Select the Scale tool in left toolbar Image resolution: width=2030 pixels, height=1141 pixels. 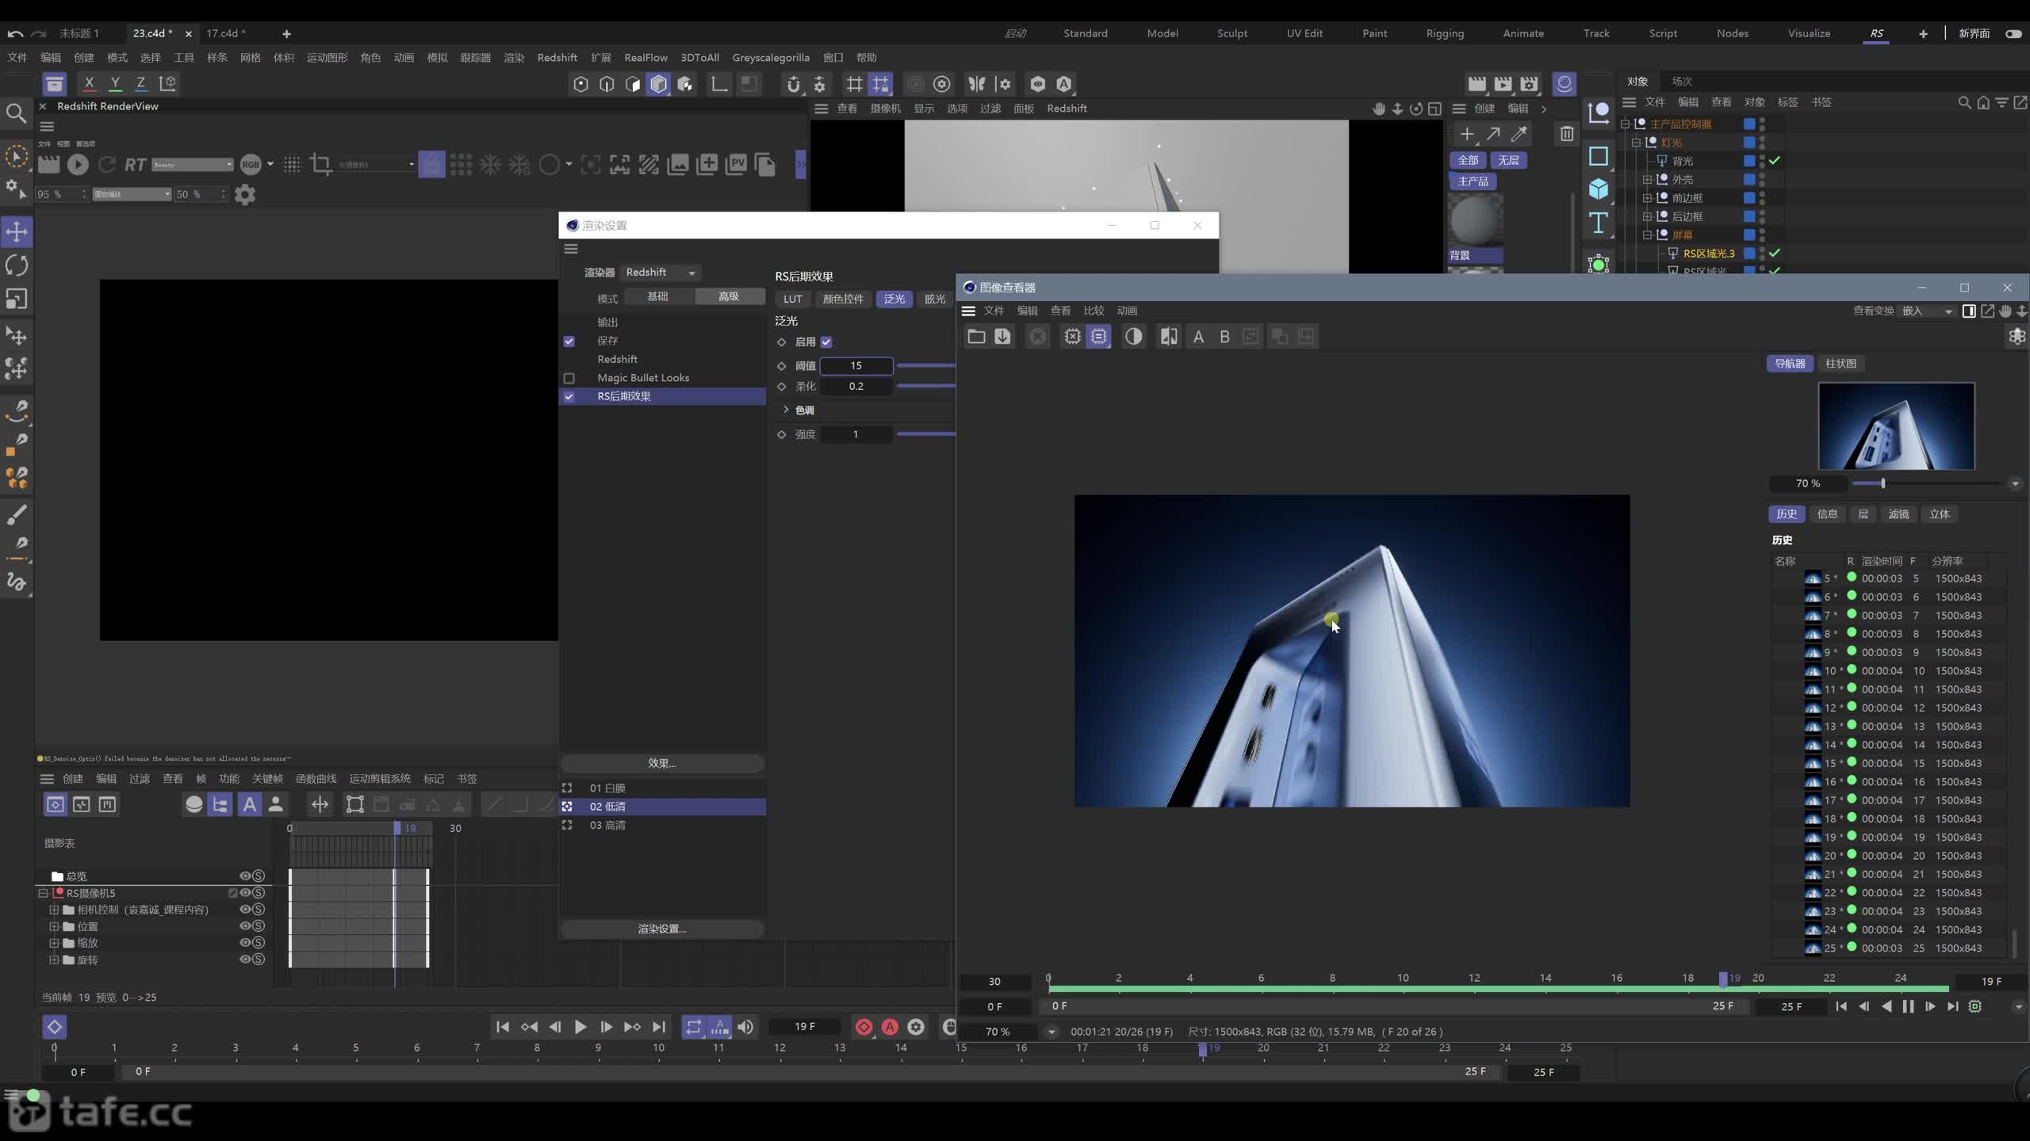coord(17,299)
